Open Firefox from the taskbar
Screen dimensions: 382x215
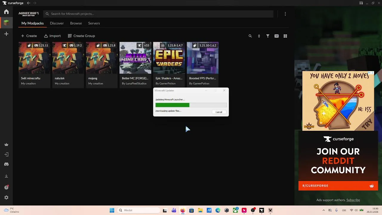coord(183,210)
